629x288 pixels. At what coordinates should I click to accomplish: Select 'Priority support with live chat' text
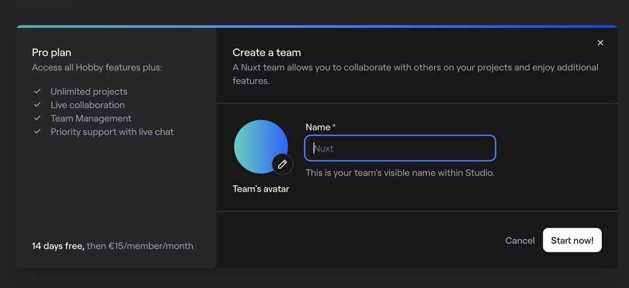tap(113, 132)
